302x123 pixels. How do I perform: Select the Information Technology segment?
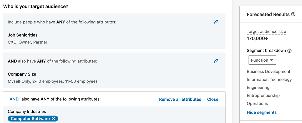tap(269, 80)
